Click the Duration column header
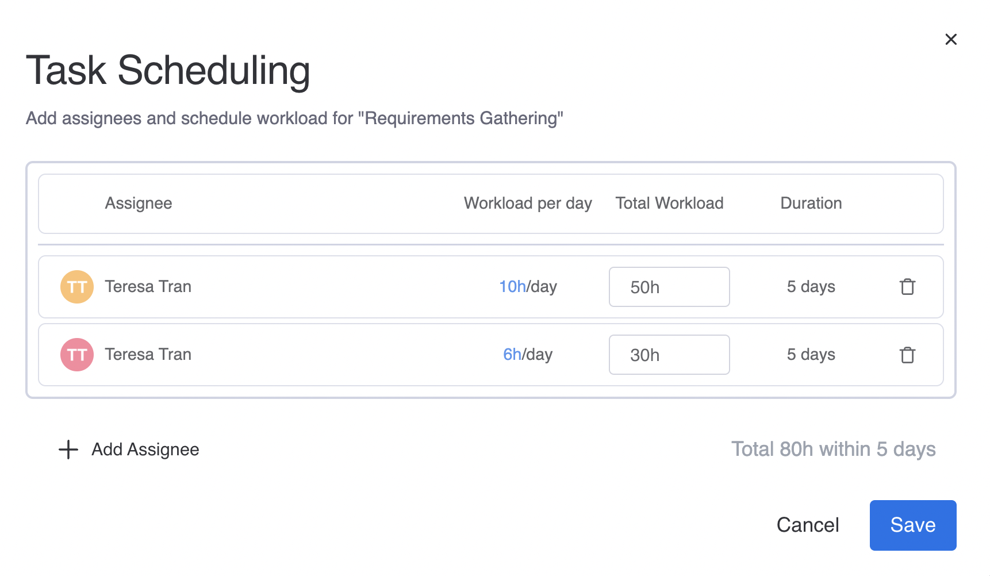Screen dimensions: 990x576 811,203
